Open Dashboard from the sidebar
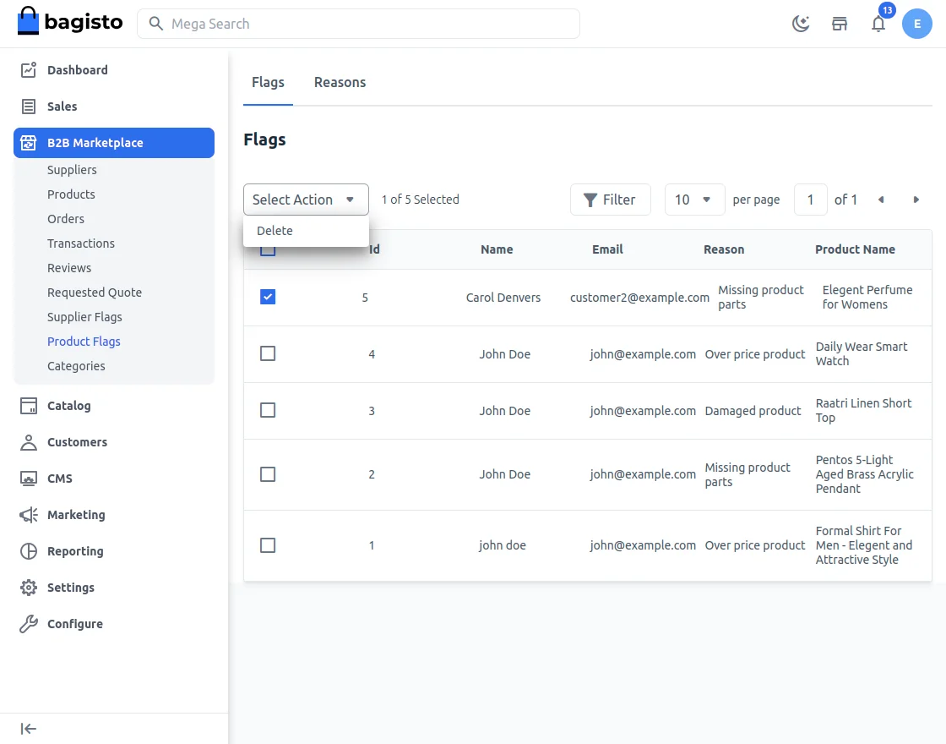 pos(78,70)
